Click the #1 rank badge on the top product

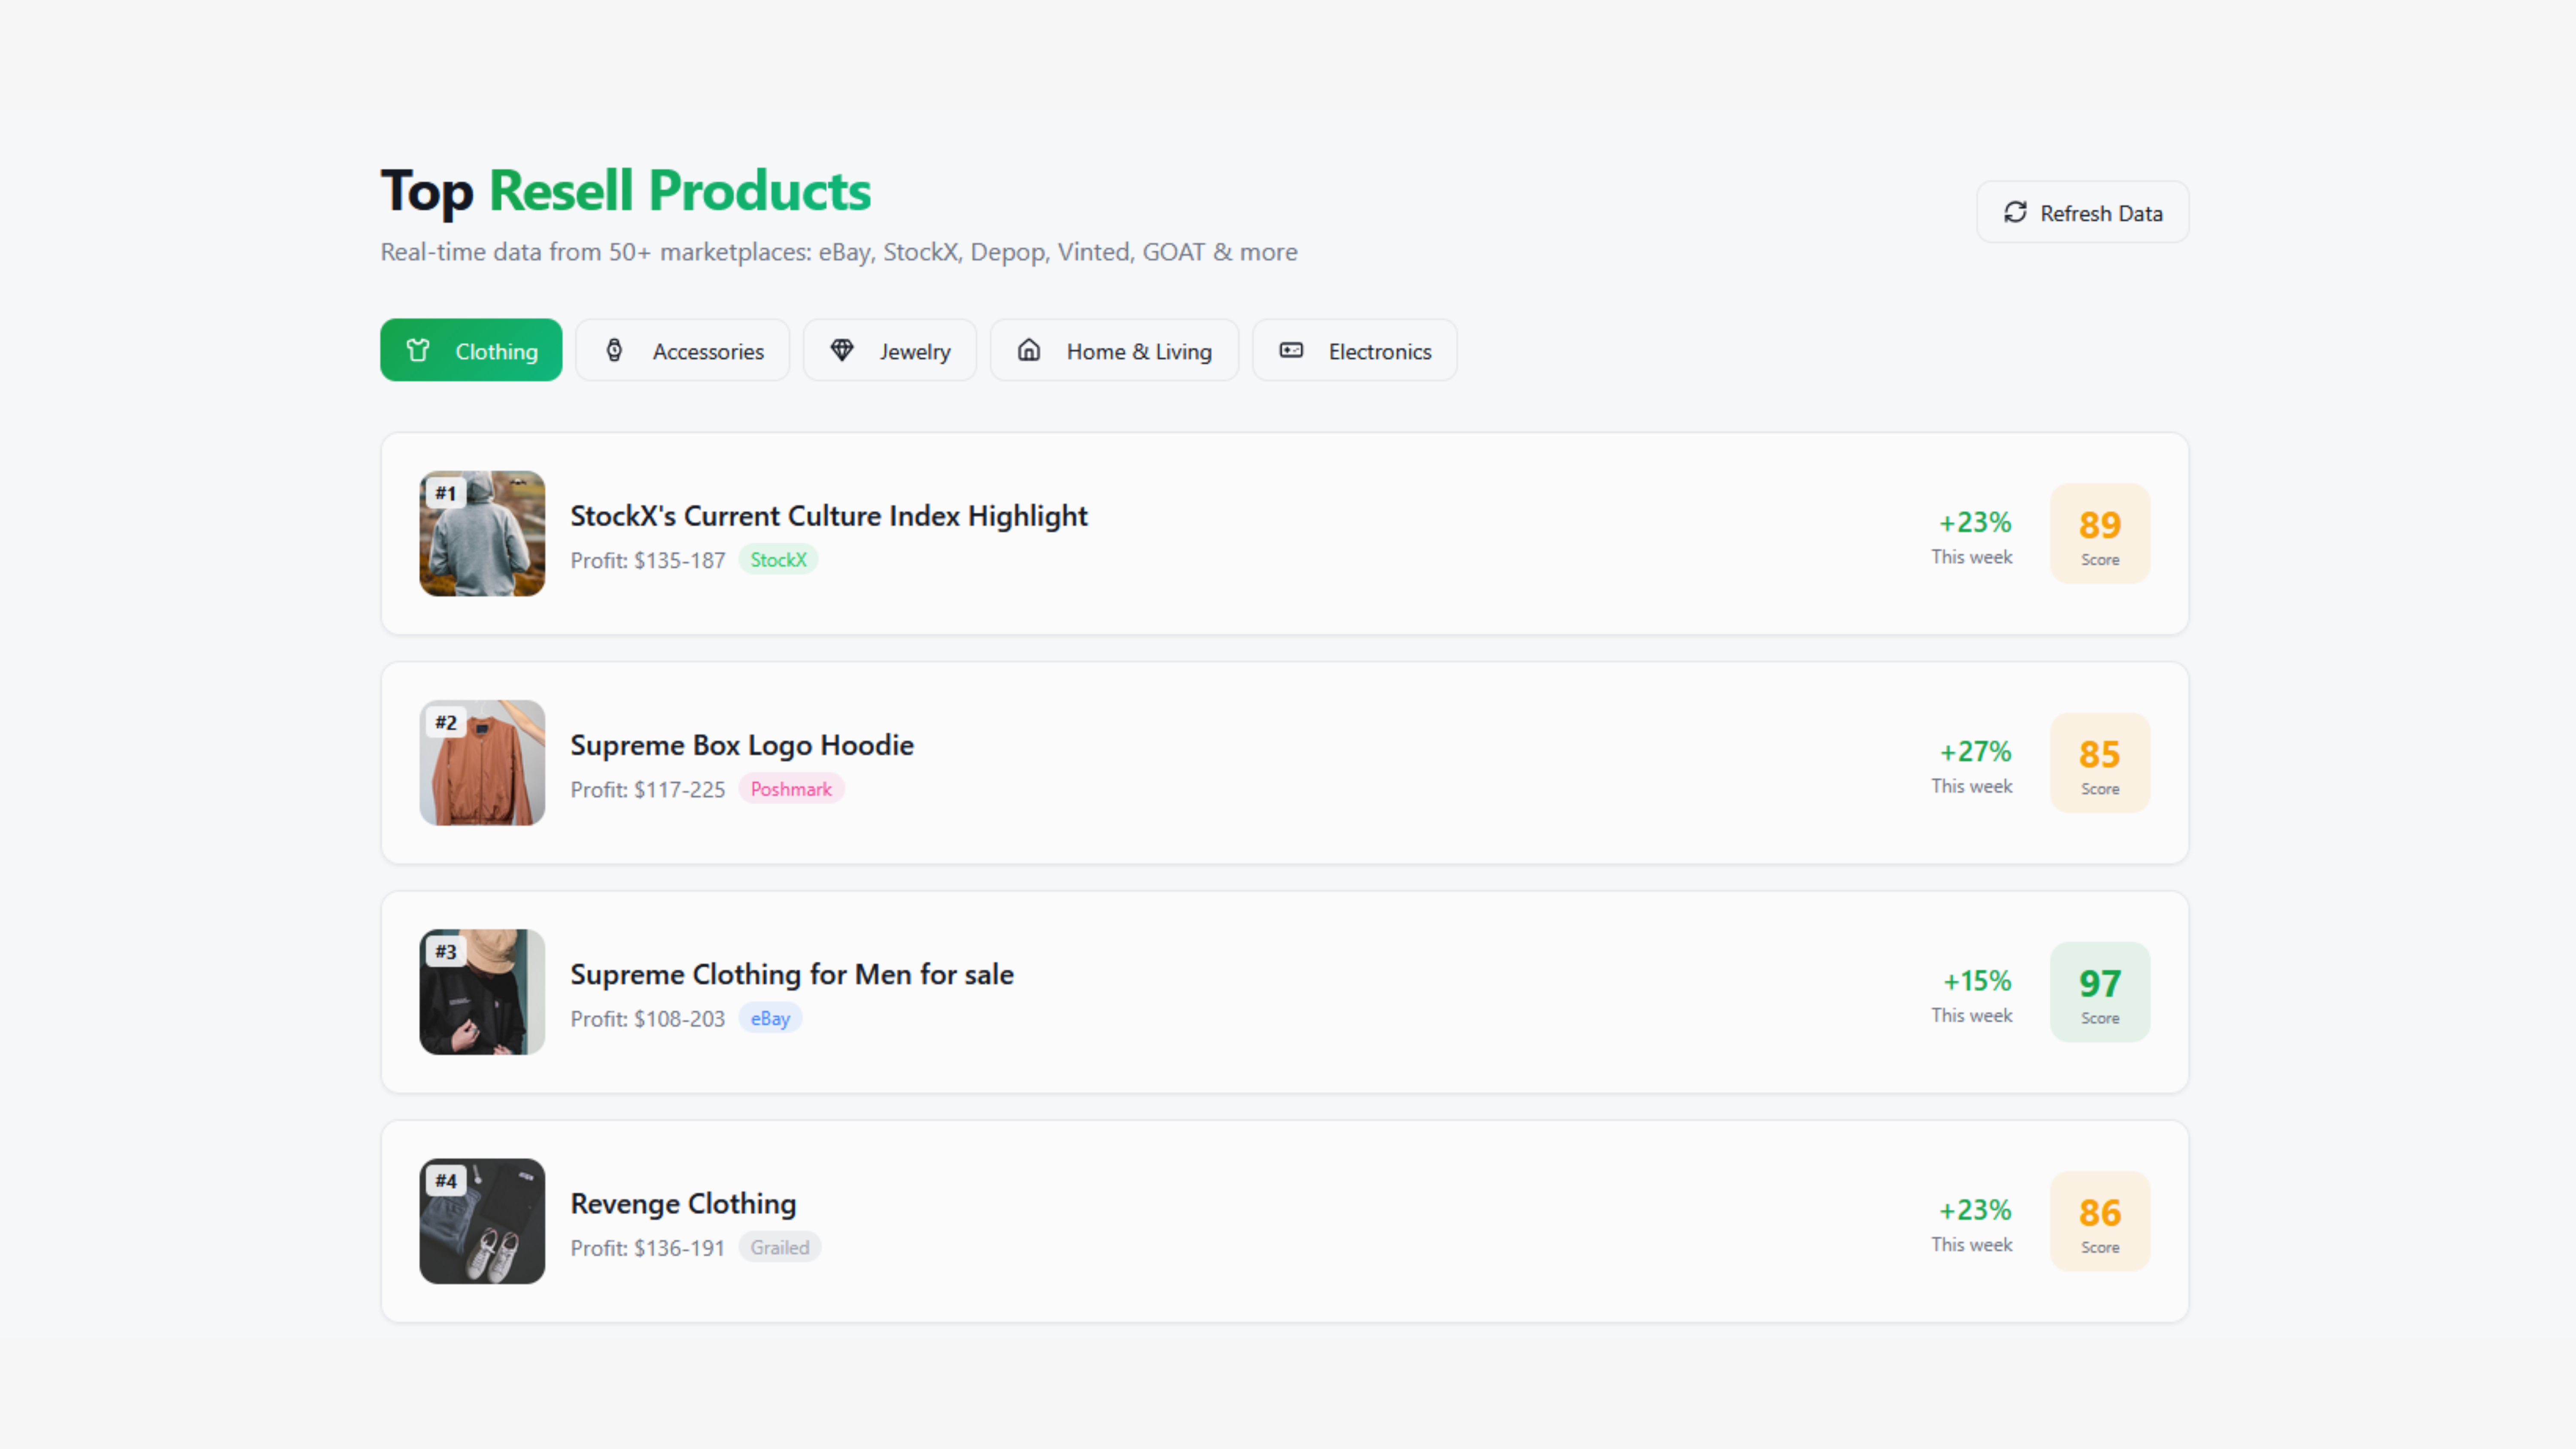(x=446, y=492)
